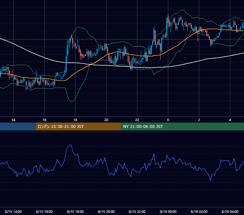Click the ロンドン 15:30-21:00 JST session band
Image resolution: width=244 pixels, height=215 pixels.
(79, 126)
